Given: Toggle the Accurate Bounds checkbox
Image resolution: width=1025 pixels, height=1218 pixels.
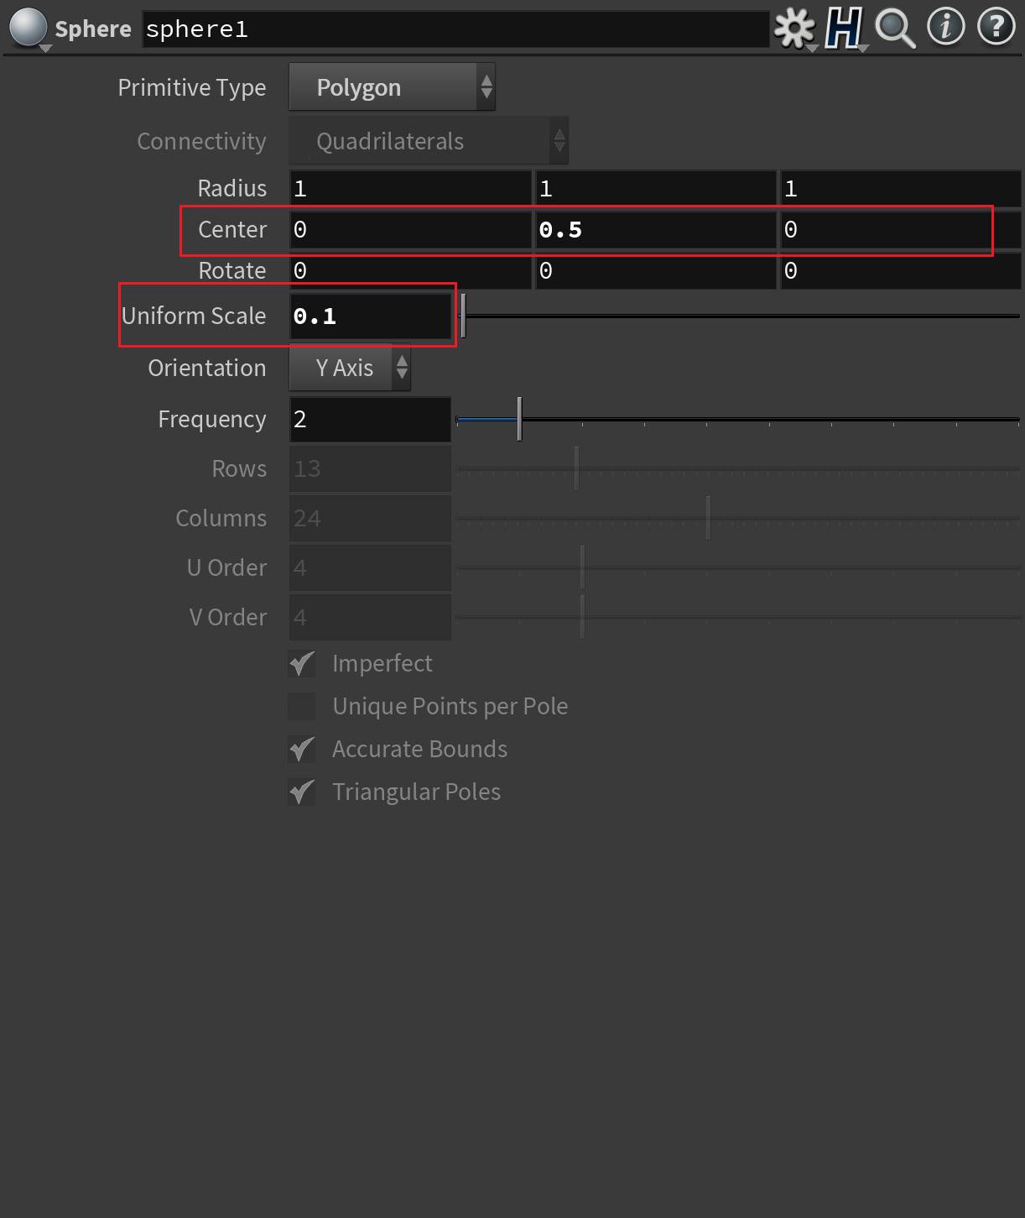Looking at the screenshot, I should point(302,750).
